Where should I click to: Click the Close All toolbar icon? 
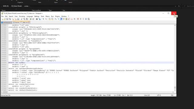tap(15, 19)
